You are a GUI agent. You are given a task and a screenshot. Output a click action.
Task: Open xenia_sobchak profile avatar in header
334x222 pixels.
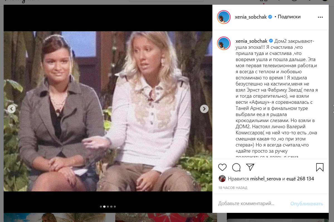[224, 17]
